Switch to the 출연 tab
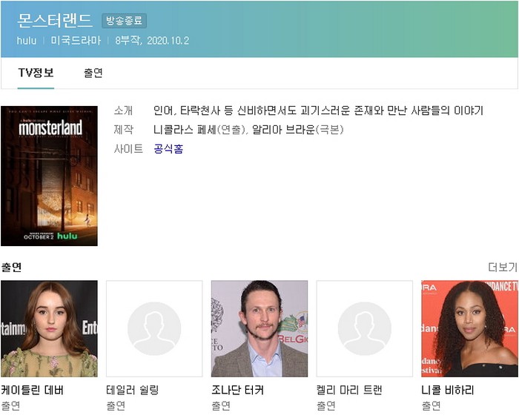The image size is (519, 418). [x=93, y=73]
